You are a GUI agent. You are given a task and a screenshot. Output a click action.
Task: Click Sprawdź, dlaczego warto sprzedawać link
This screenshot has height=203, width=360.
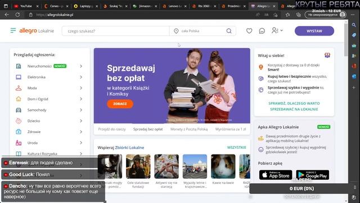[x=294, y=107]
